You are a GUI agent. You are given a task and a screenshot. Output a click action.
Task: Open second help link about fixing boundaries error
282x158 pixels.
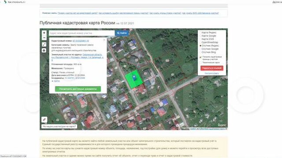tap(123, 13)
